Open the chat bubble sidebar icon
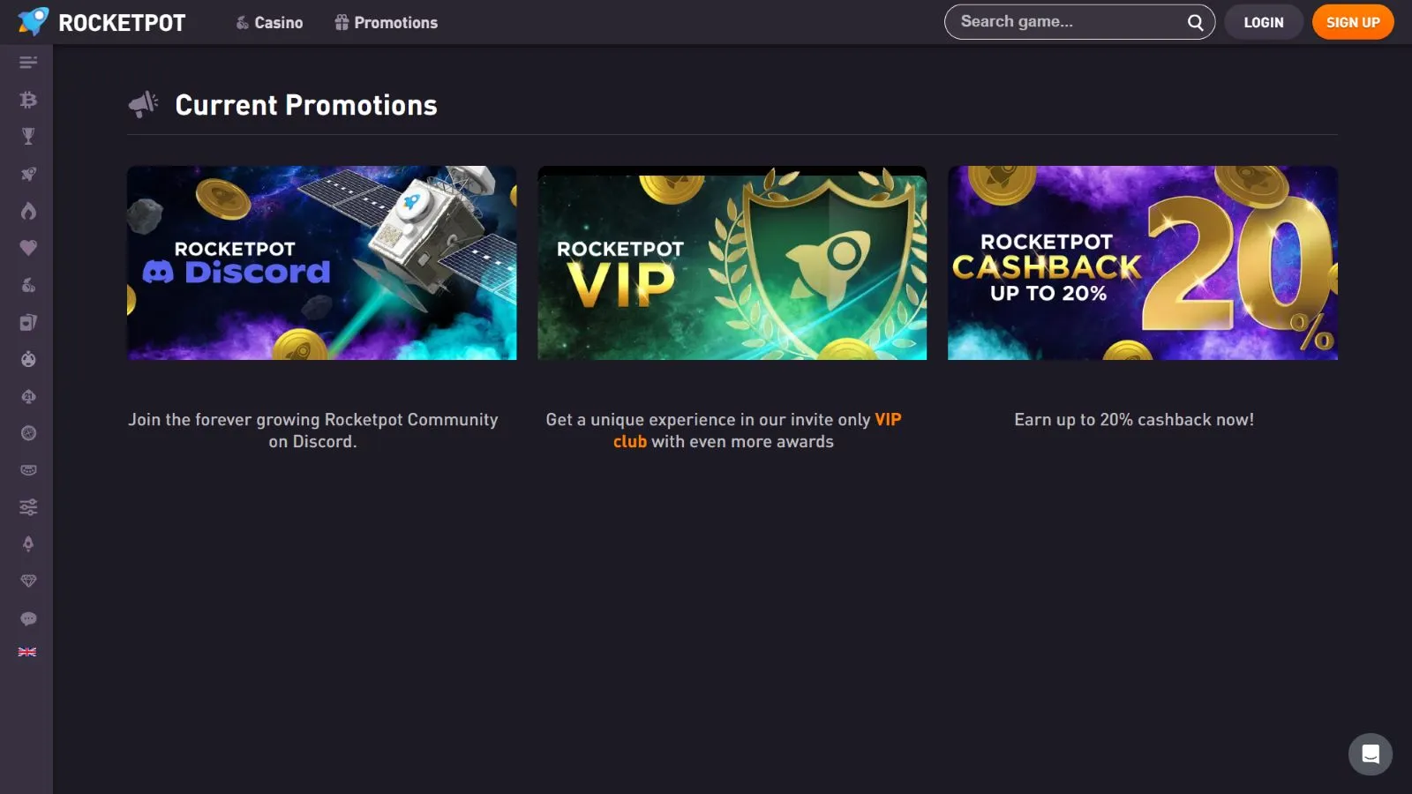The image size is (1412, 794). (x=28, y=618)
